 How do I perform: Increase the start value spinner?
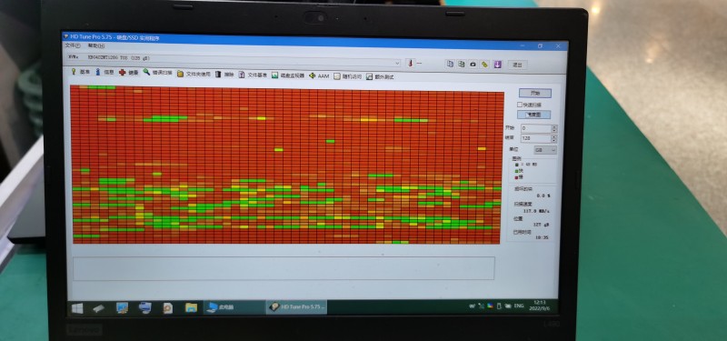pos(554,126)
